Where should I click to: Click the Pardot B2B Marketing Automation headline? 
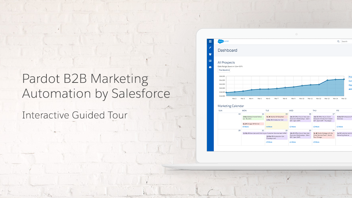click(96, 86)
